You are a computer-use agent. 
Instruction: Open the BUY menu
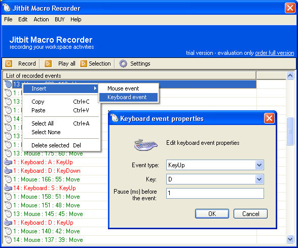pyautogui.click(x=60, y=19)
